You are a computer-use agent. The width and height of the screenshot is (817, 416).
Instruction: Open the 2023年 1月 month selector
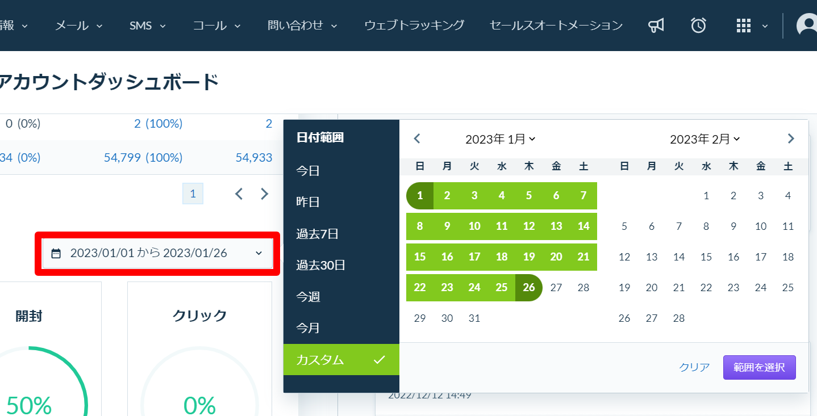(501, 139)
